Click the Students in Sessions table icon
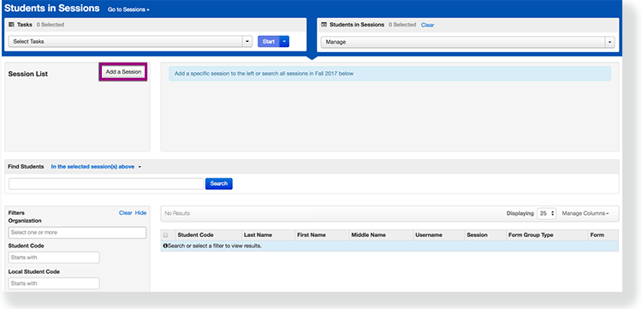 [x=324, y=25]
